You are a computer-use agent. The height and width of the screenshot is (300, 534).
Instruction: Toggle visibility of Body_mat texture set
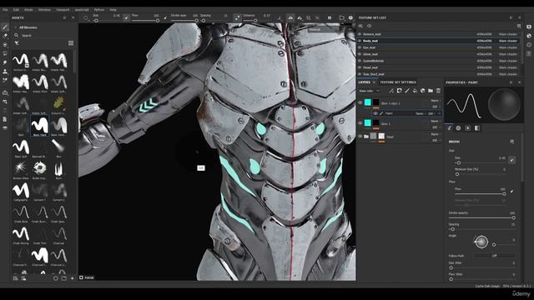point(360,41)
